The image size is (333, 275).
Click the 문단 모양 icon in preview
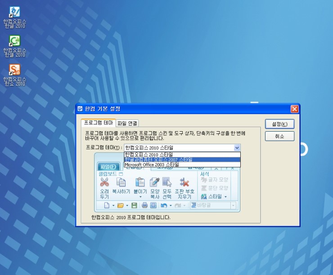pos(204,188)
